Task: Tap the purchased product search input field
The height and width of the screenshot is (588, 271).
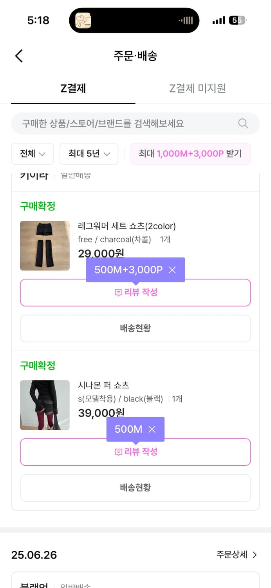Action: [117, 123]
